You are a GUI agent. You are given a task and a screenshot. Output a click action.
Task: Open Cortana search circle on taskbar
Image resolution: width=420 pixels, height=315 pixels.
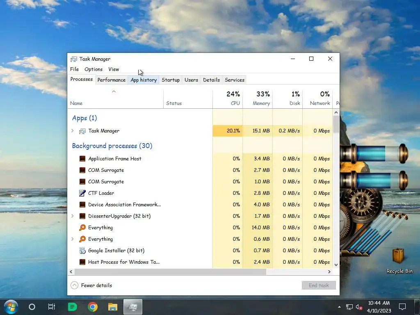[32, 307]
